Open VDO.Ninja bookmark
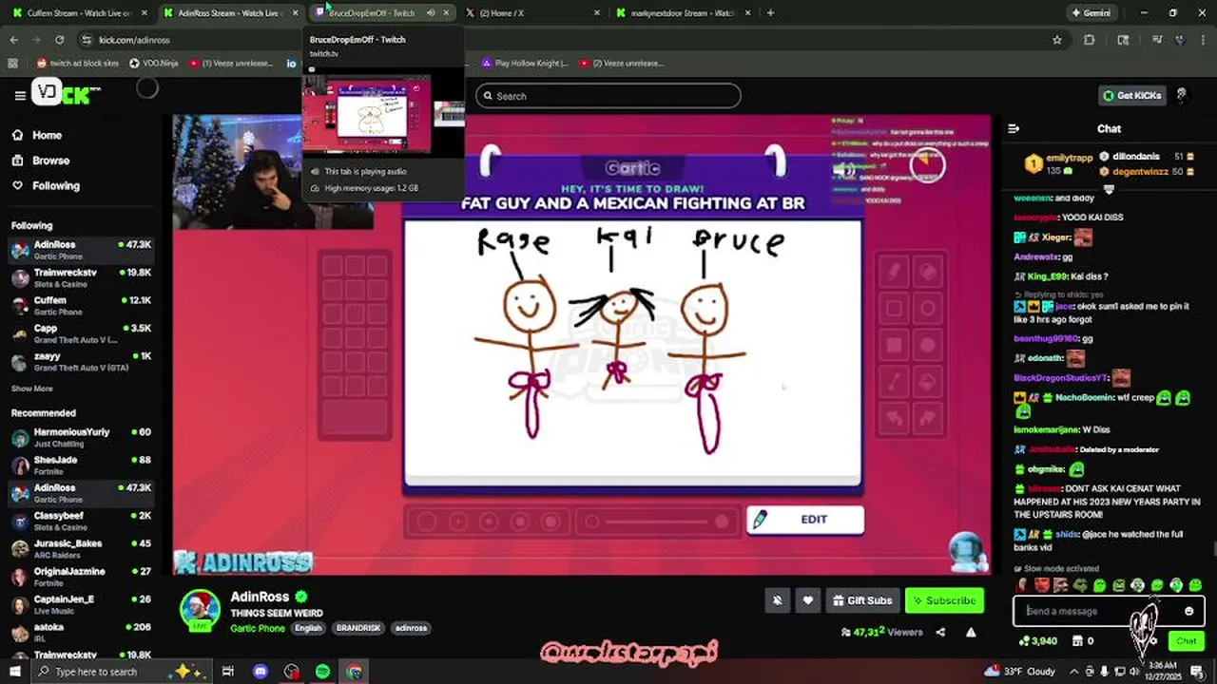The image size is (1217, 684). (x=152, y=64)
